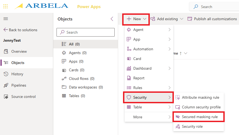The image size is (239, 135).
Task: Open the app launcher waffle icon
Action: click(5, 6)
